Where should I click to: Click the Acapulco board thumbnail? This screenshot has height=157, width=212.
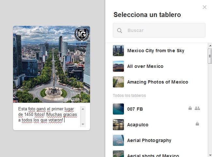(x=118, y=125)
